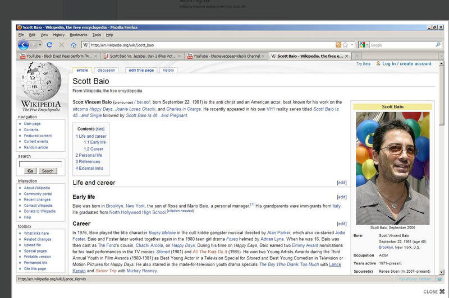Open the list all tabs dropdown
Viewport: 449px width, 298px height.
coord(441,56)
